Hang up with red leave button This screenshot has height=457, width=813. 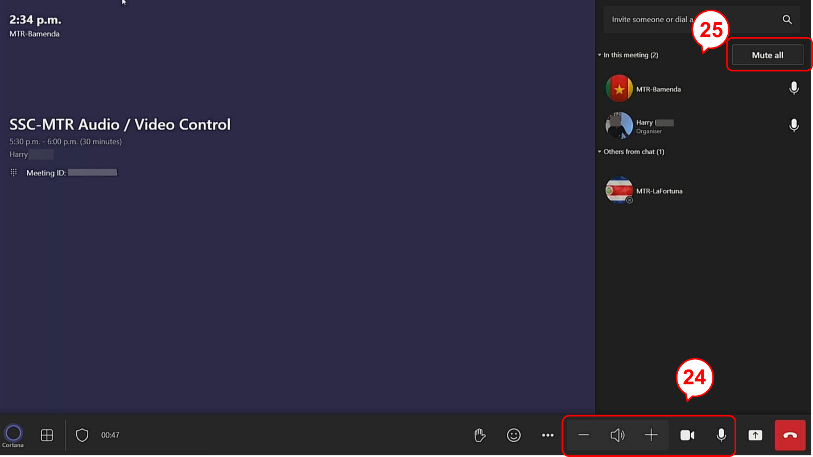coord(790,435)
